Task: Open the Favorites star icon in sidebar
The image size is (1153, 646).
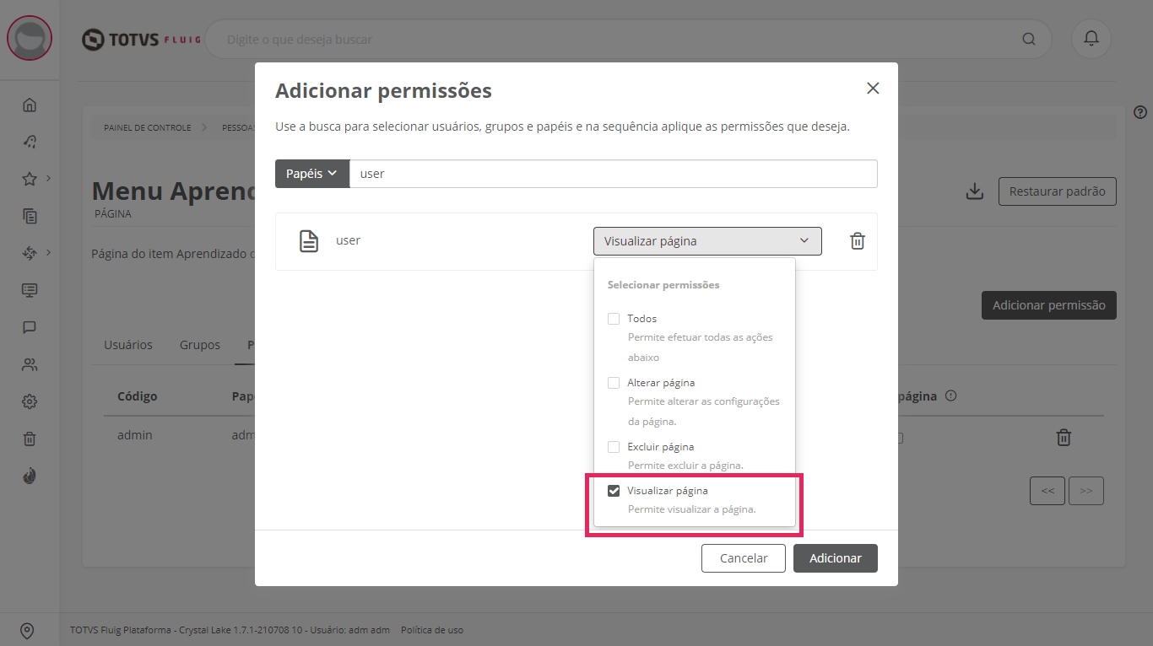Action: pyautogui.click(x=30, y=179)
